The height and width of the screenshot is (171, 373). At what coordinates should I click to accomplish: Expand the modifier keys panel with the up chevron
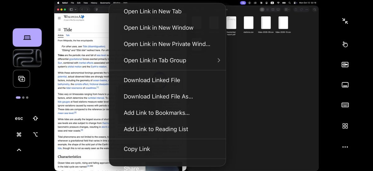pyautogui.click(x=19, y=150)
